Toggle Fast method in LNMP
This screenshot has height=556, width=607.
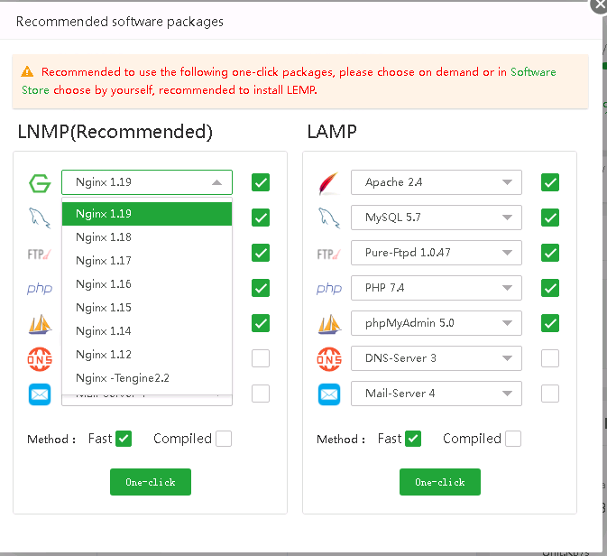coord(124,439)
